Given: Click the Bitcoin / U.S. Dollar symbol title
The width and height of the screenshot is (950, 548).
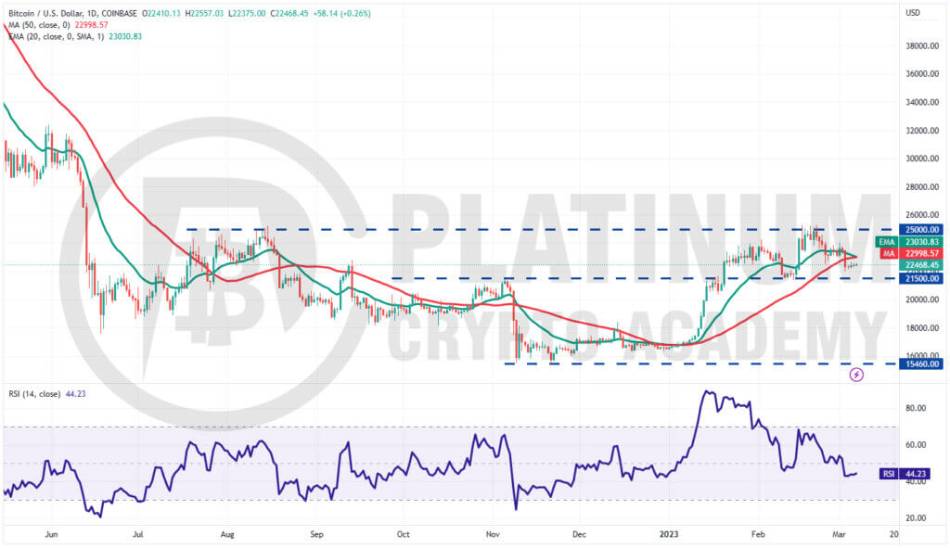Looking at the screenshot, I should coord(72,13).
